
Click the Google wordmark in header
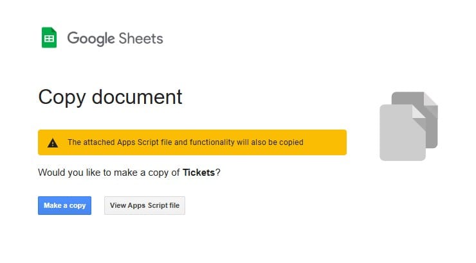[91, 38]
